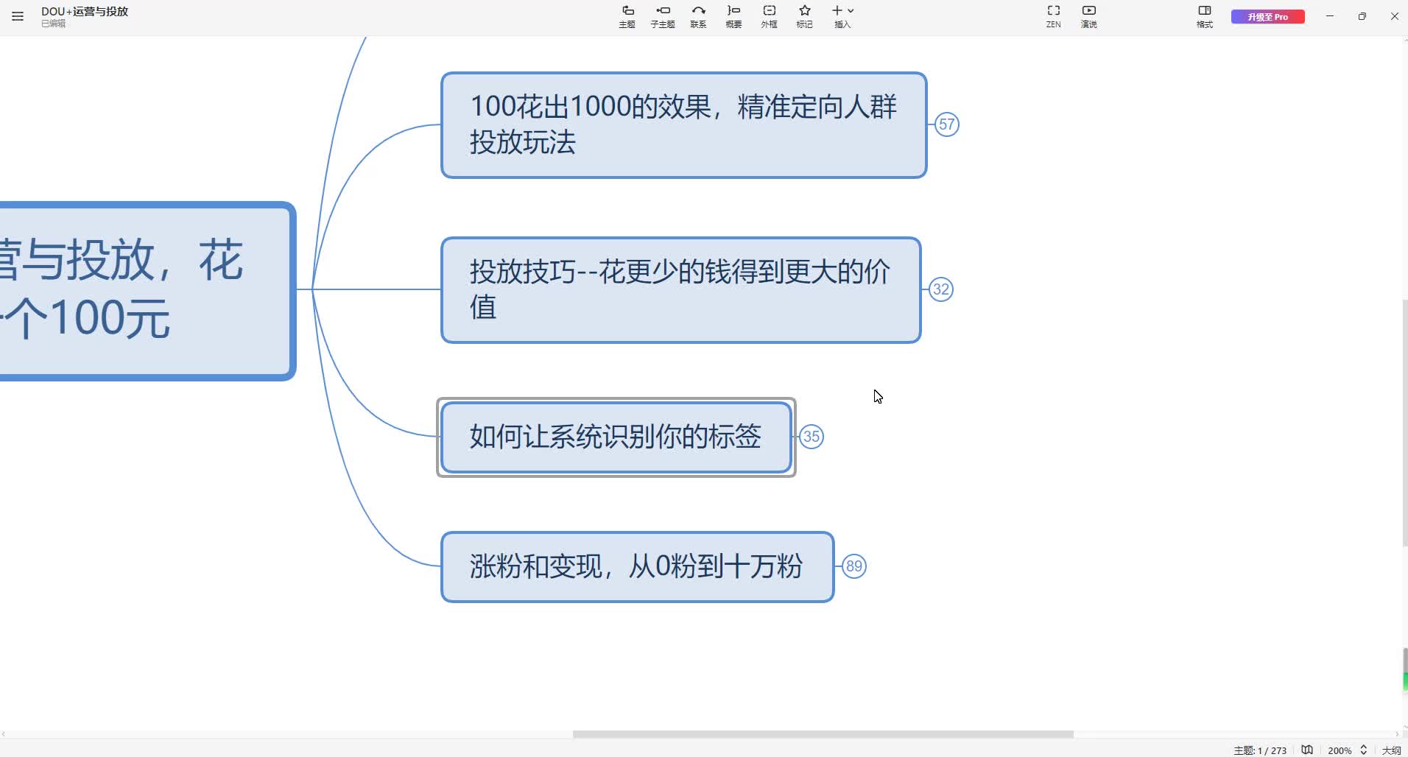Image resolution: width=1408 pixels, height=757 pixels.
Task: Enter ZEN mode
Action: (1054, 16)
